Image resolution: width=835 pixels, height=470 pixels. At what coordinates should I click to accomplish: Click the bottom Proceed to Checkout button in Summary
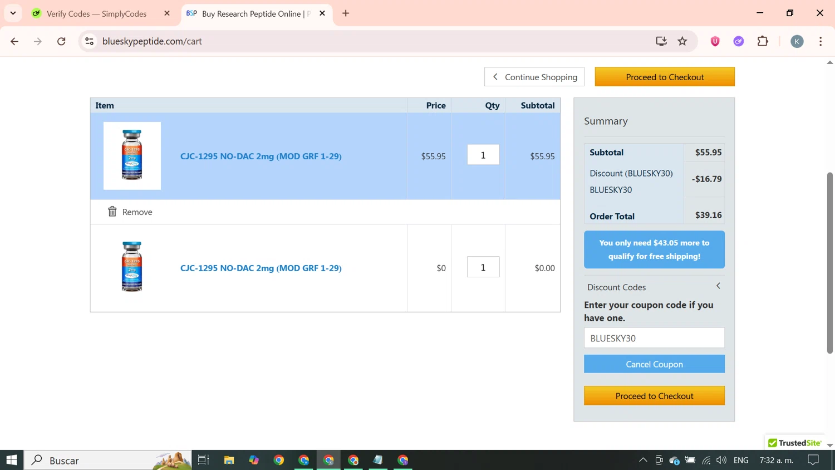(x=654, y=396)
